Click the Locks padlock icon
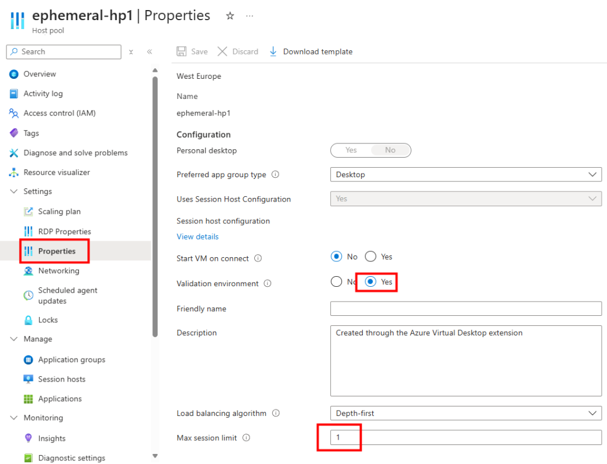This screenshot has width=607, height=464. tap(28, 320)
